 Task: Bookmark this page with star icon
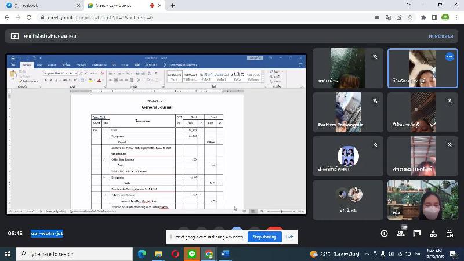(x=410, y=17)
